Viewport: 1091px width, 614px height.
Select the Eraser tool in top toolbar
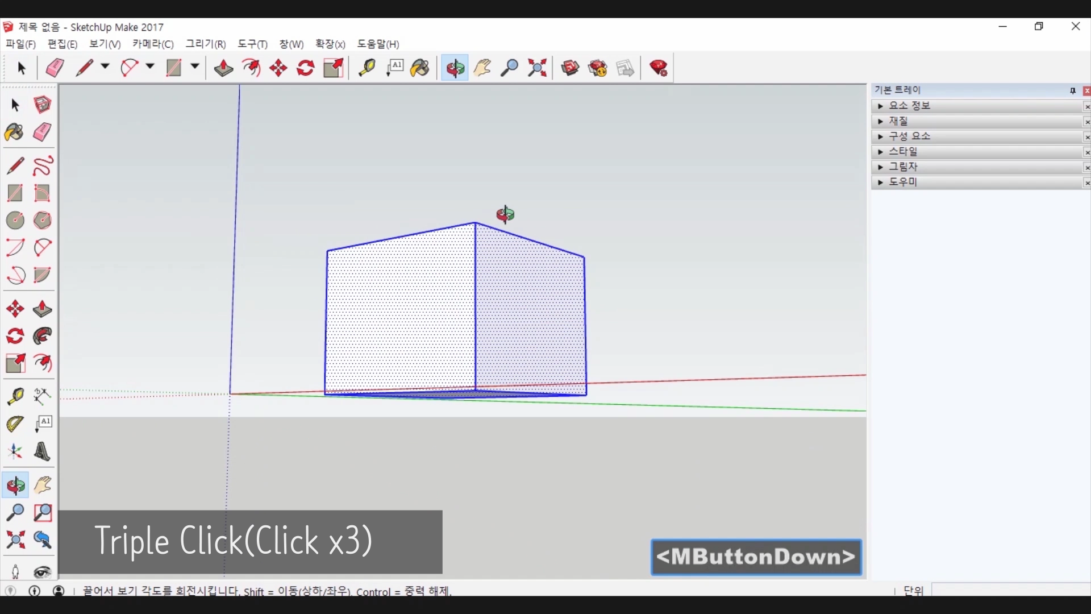55,68
